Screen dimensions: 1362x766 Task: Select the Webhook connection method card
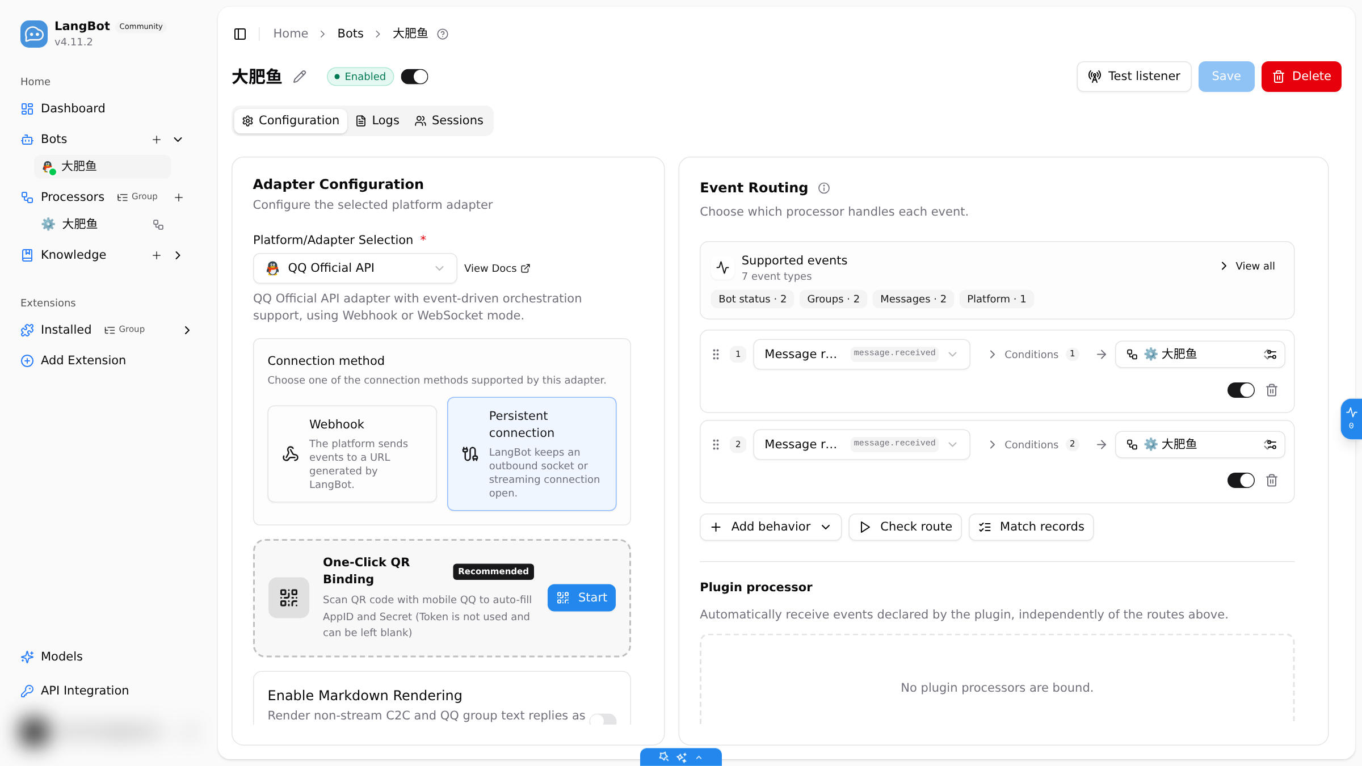point(352,454)
